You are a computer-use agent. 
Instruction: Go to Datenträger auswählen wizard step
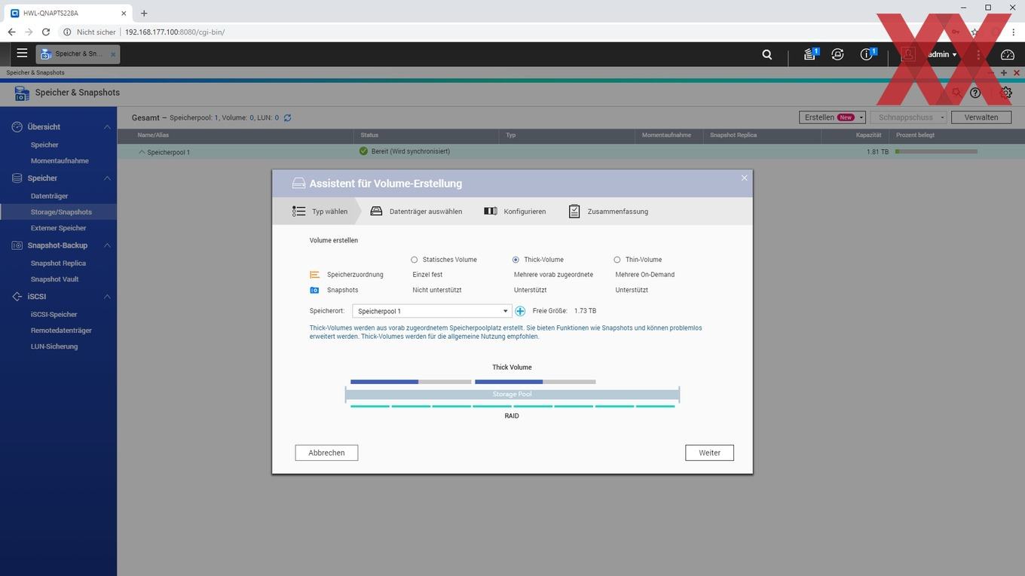[416, 212]
